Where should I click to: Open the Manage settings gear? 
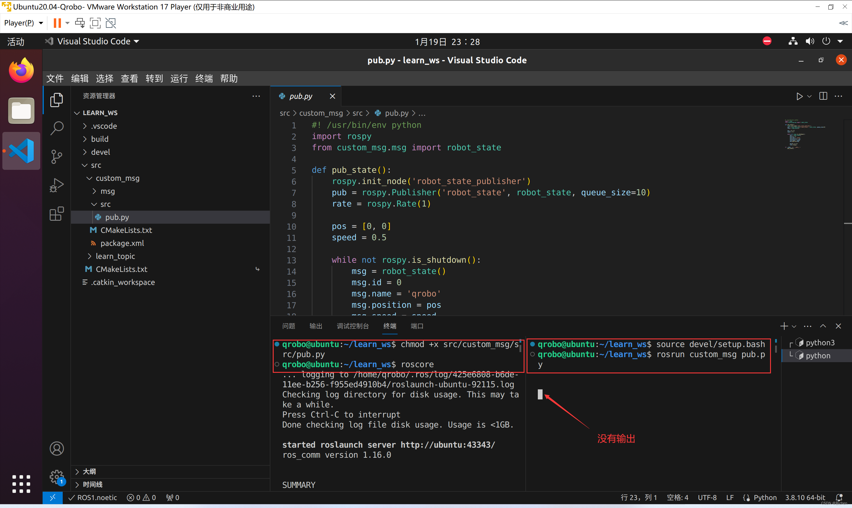pos(57,477)
